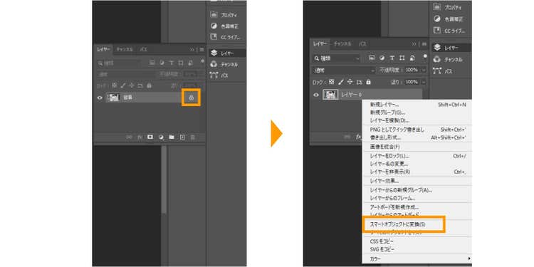Collapse right Layers panel with double arrows
The height and width of the screenshot is (267, 534).
tap(414, 44)
